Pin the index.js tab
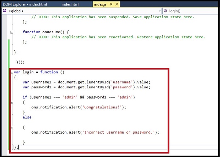 coord(111,4)
